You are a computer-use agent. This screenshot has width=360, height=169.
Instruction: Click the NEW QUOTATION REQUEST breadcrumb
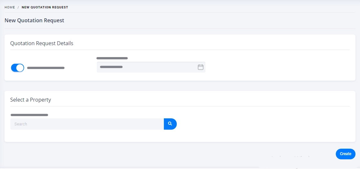pyautogui.click(x=45, y=7)
